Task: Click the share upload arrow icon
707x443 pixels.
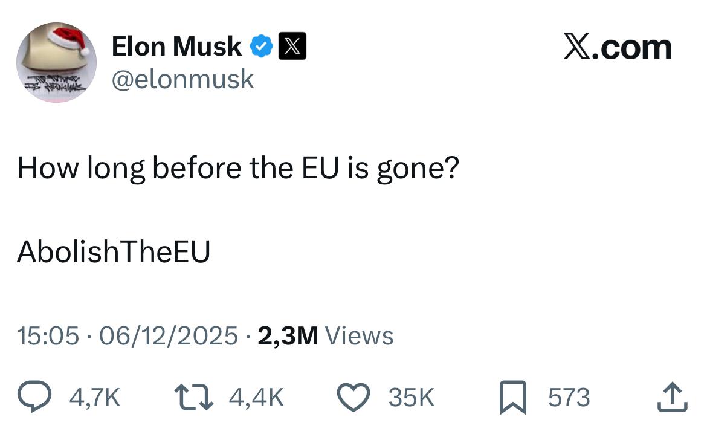Action: [x=673, y=398]
